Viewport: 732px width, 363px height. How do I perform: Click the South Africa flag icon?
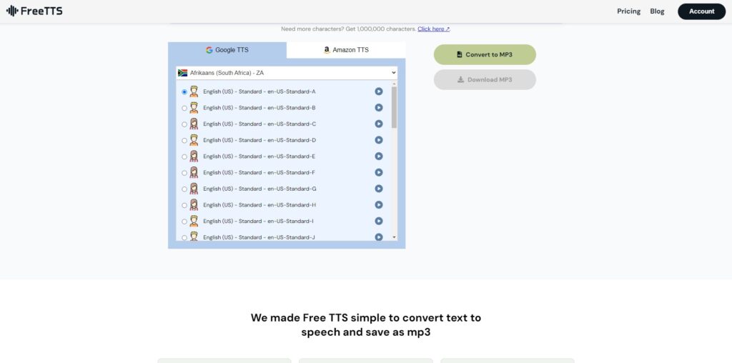[x=182, y=73]
